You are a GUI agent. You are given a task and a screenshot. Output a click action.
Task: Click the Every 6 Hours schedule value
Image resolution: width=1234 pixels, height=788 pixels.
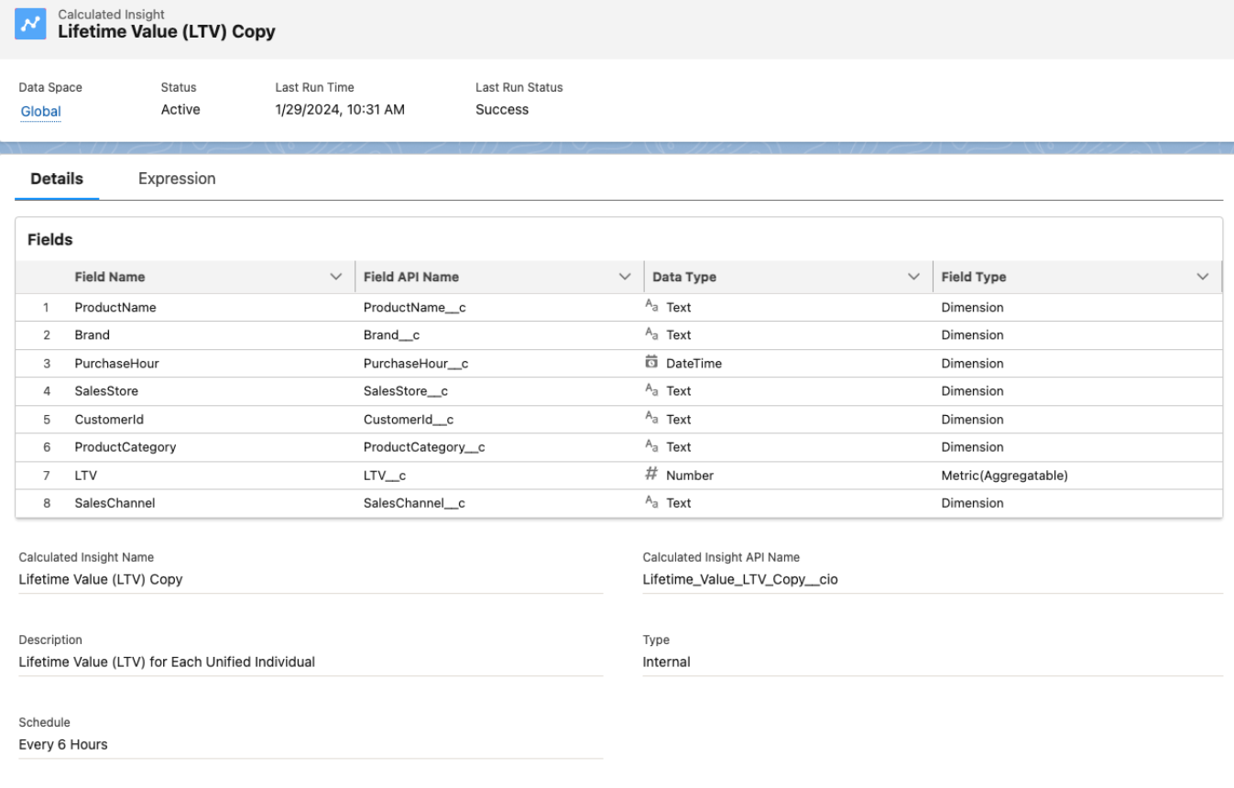tap(63, 744)
